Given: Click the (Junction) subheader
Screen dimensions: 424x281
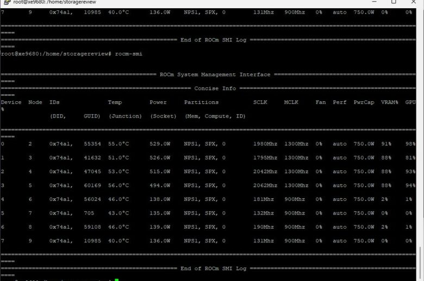Looking at the screenshot, I should coord(125,116).
